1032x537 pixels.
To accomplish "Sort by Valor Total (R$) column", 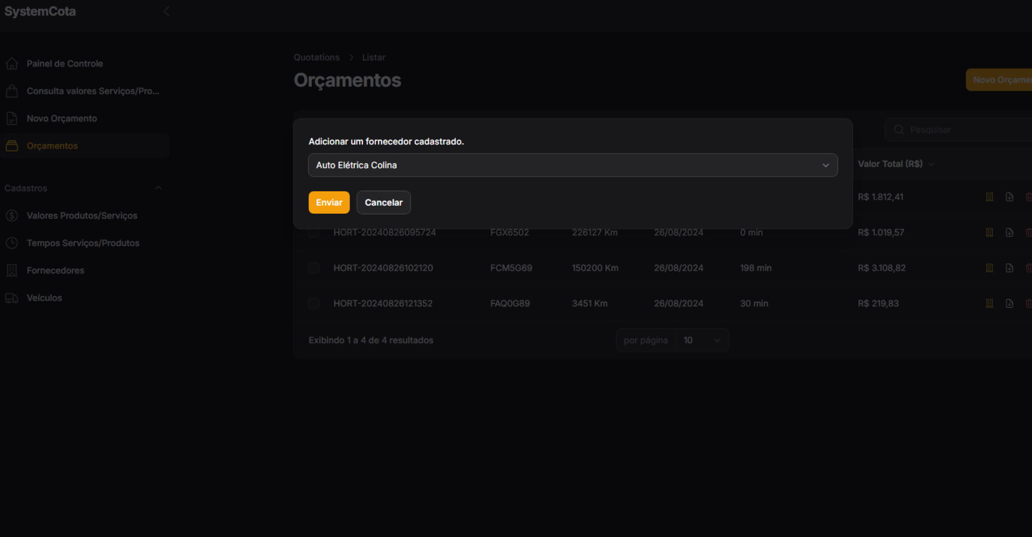I will pos(896,164).
